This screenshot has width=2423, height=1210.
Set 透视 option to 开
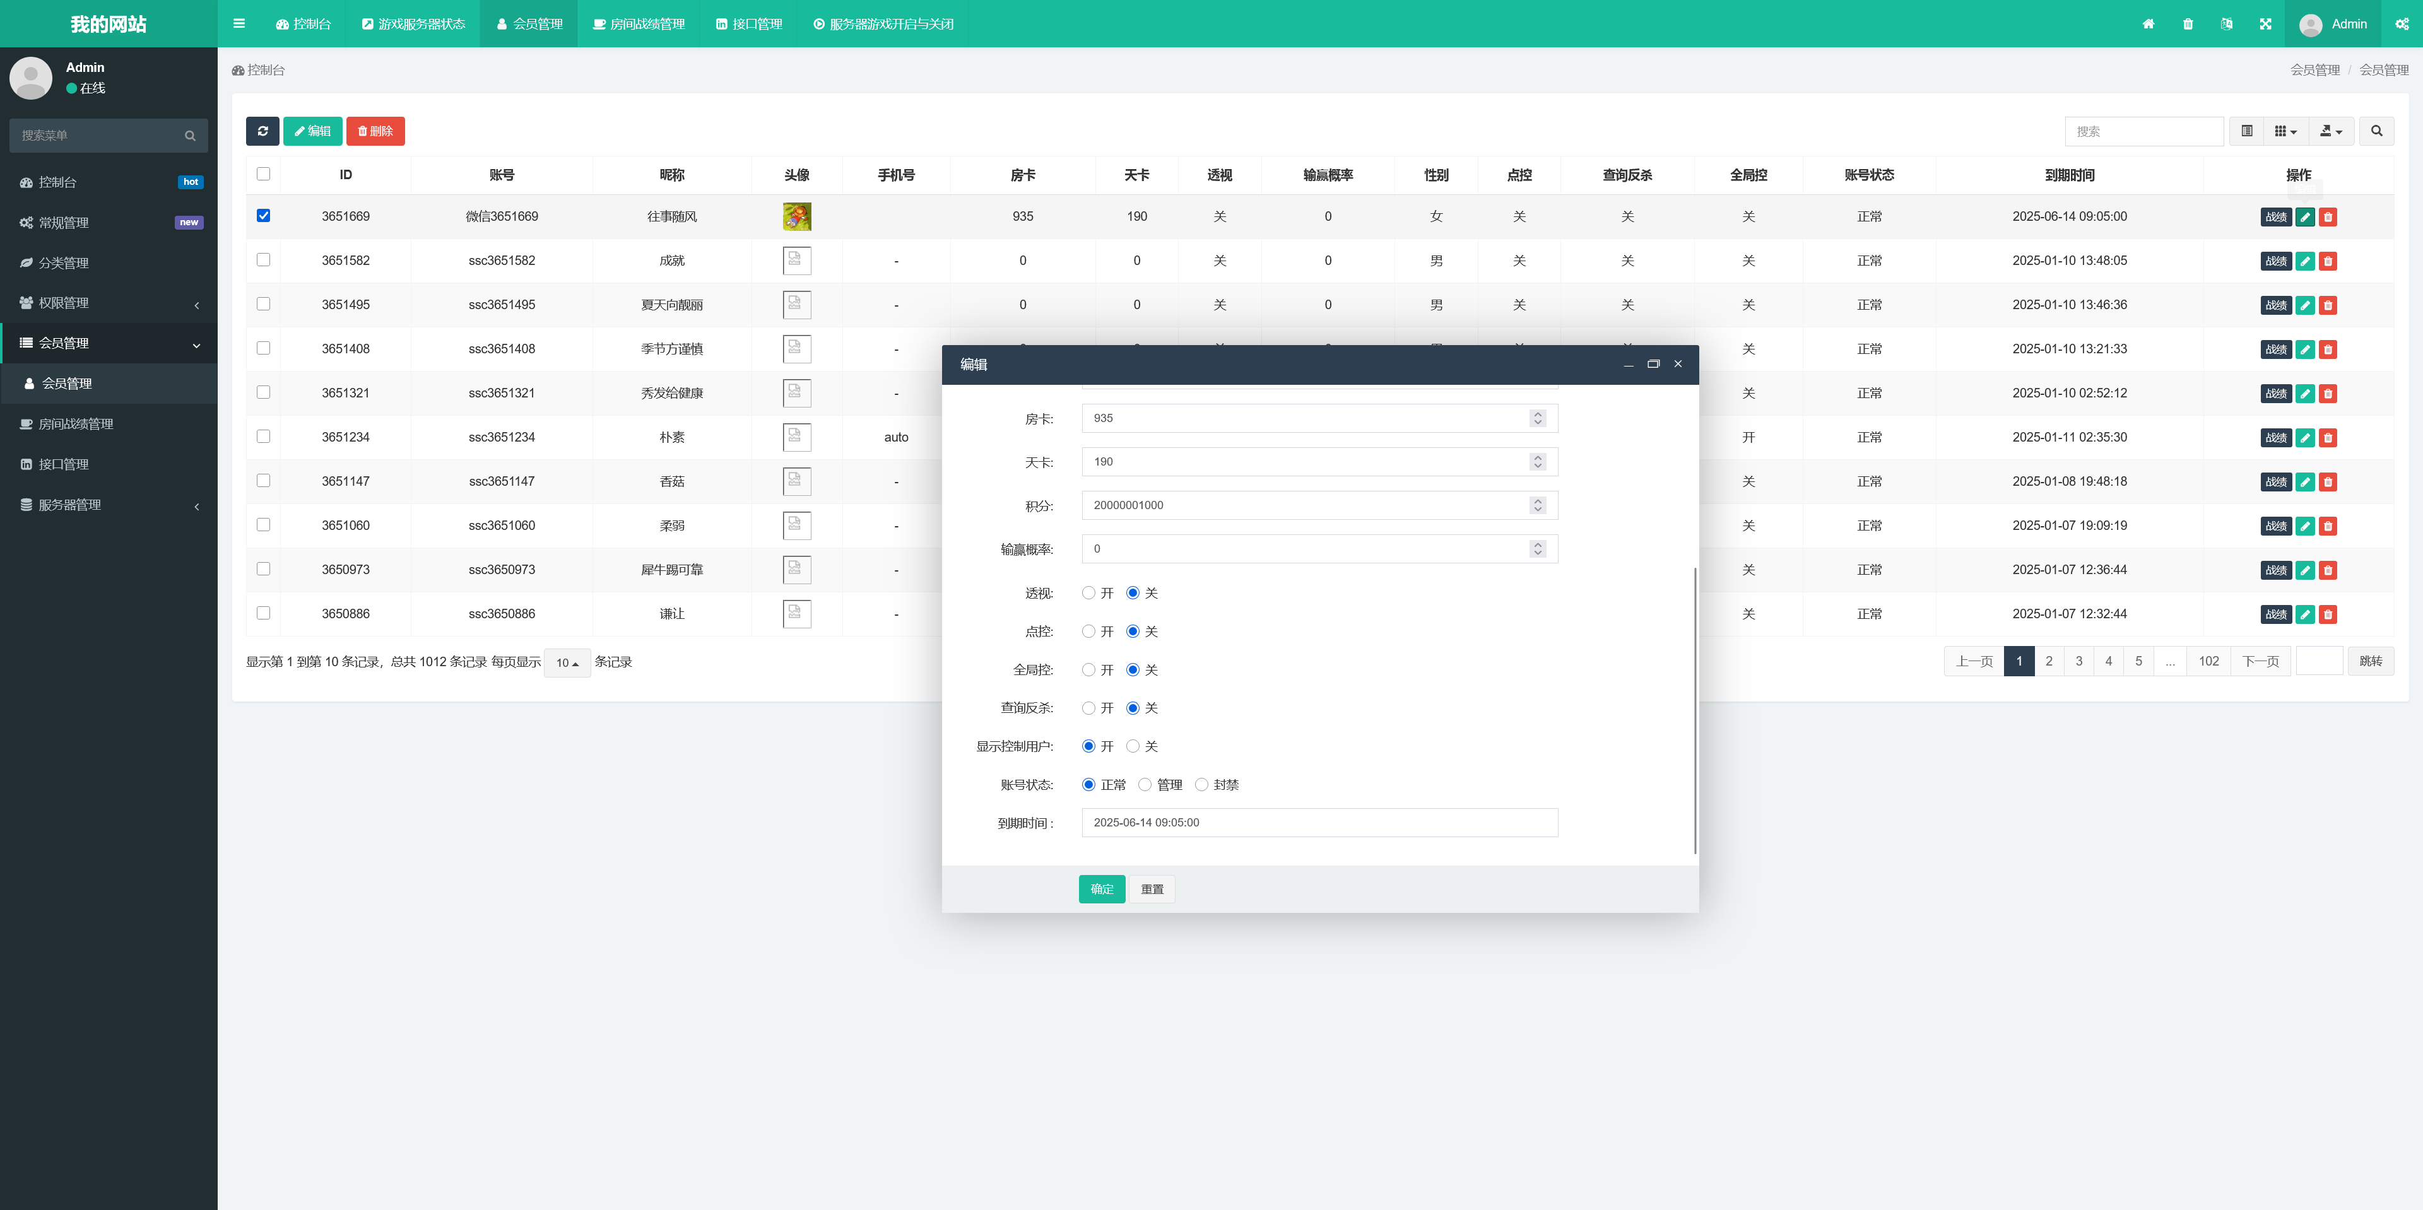click(x=1088, y=593)
